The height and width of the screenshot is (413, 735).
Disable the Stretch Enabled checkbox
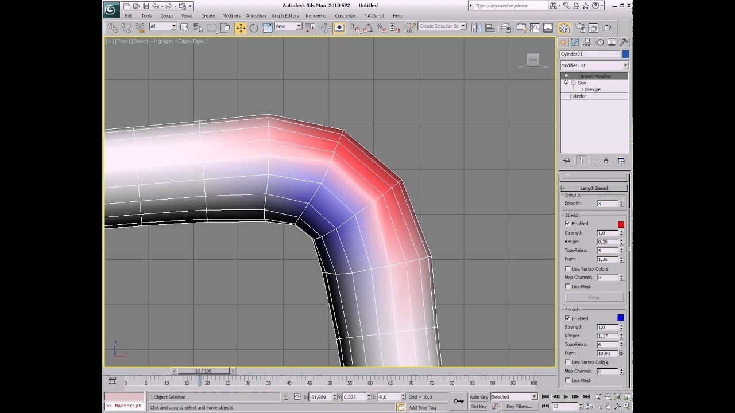(568, 224)
